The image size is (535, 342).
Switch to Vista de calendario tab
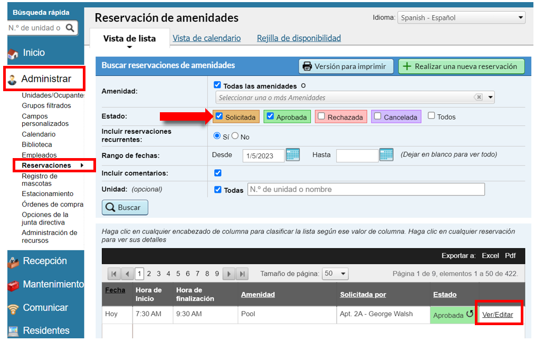coord(206,38)
